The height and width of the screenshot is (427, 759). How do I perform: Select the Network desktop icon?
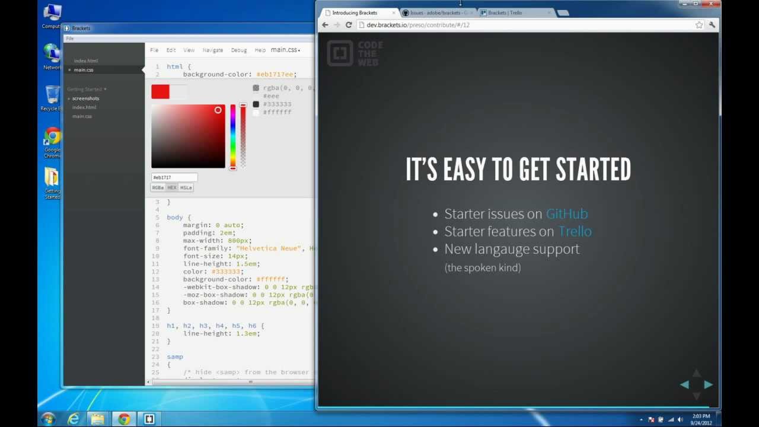52,57
